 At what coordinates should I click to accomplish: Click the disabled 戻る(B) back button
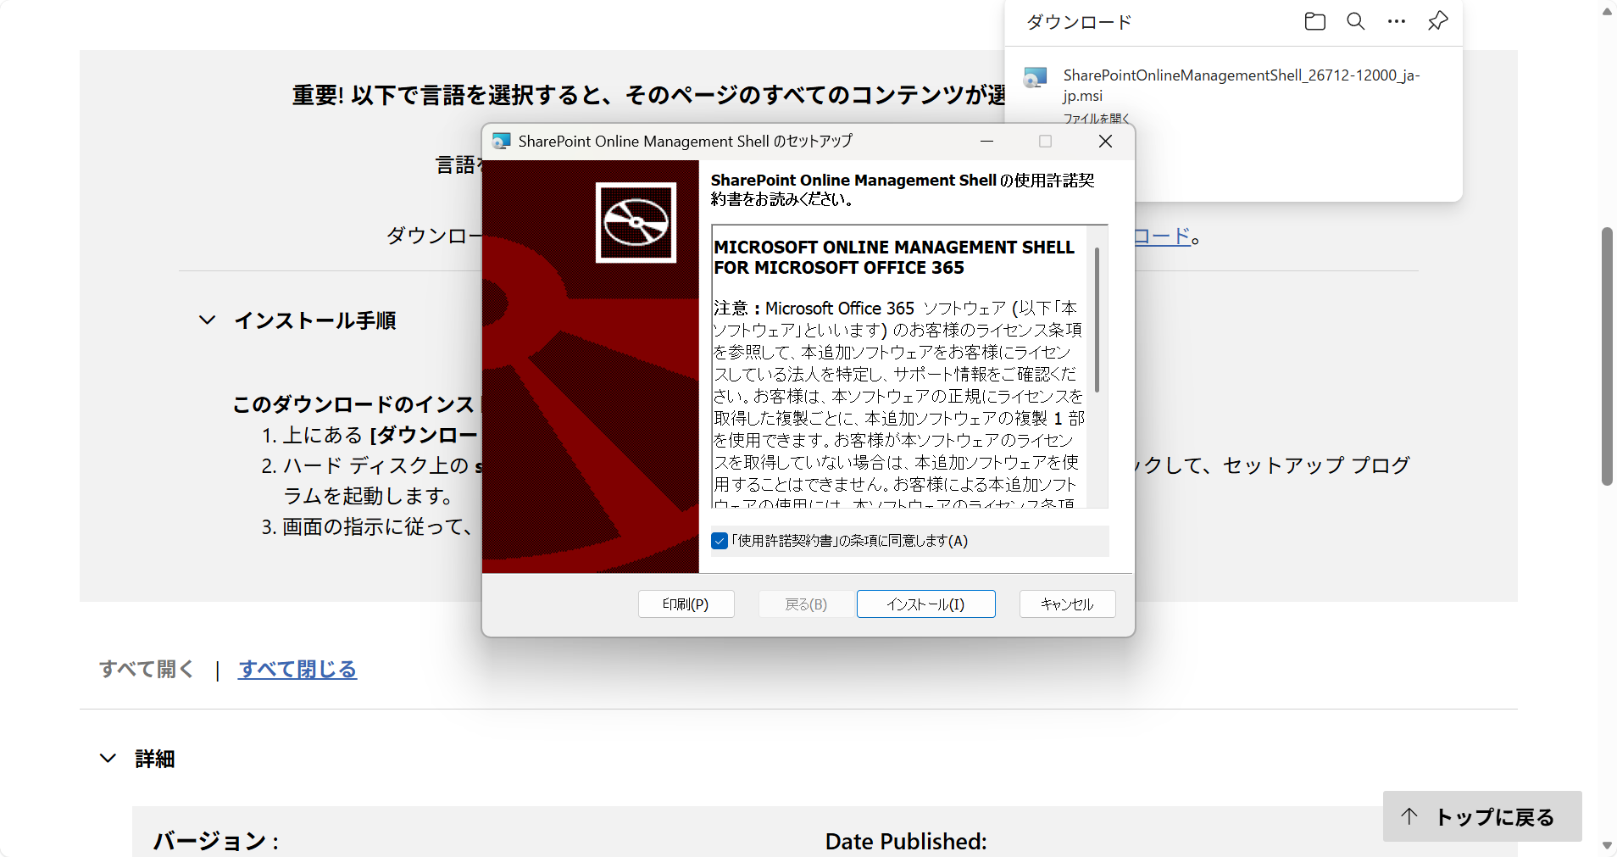pos(806,604)
